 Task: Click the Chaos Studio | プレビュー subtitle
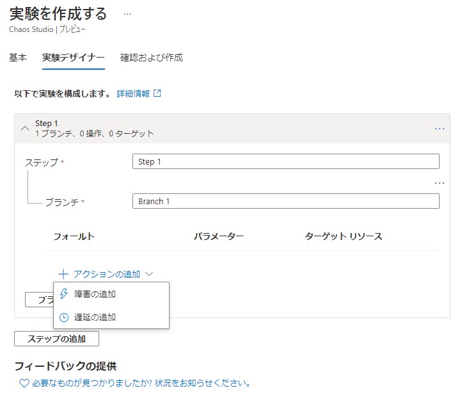coord(47,29)
